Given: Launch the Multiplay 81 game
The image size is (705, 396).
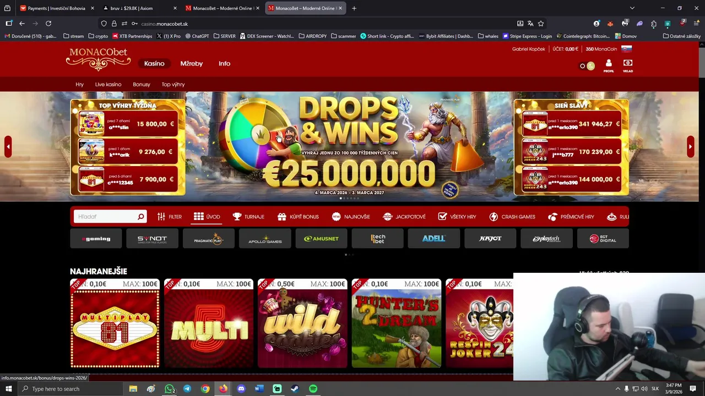Looking at the screenshot, I should pyautogui.click(x=115, y=323).
